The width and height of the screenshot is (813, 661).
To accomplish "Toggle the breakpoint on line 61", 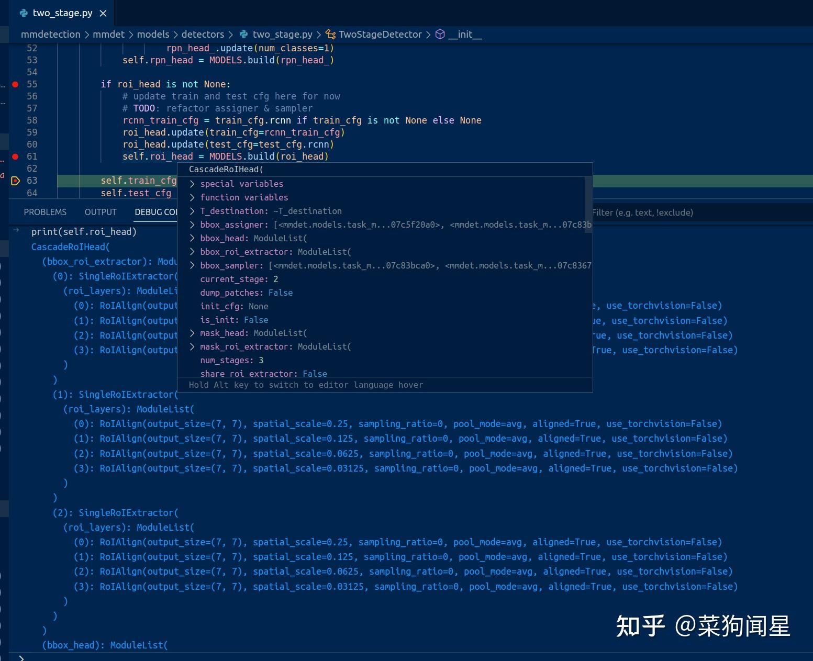I will pyautogui.click(x=15, y=156).
